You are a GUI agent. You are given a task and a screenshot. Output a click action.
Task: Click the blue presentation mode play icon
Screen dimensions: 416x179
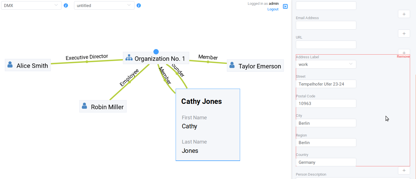(x=285, y=6)
